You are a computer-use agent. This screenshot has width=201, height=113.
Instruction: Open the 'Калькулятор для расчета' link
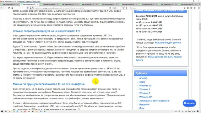168,43
